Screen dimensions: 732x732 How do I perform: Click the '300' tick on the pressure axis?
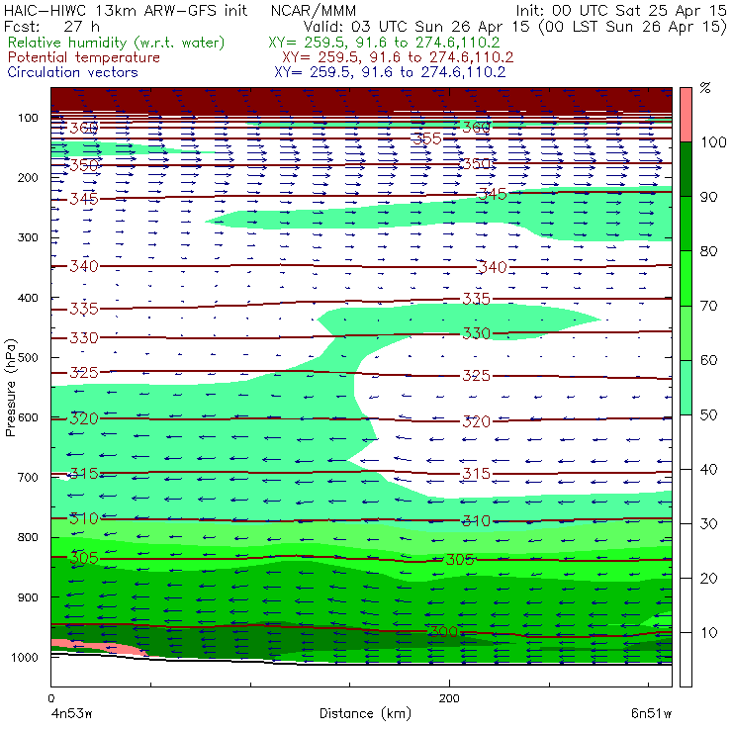coord(28,237)
